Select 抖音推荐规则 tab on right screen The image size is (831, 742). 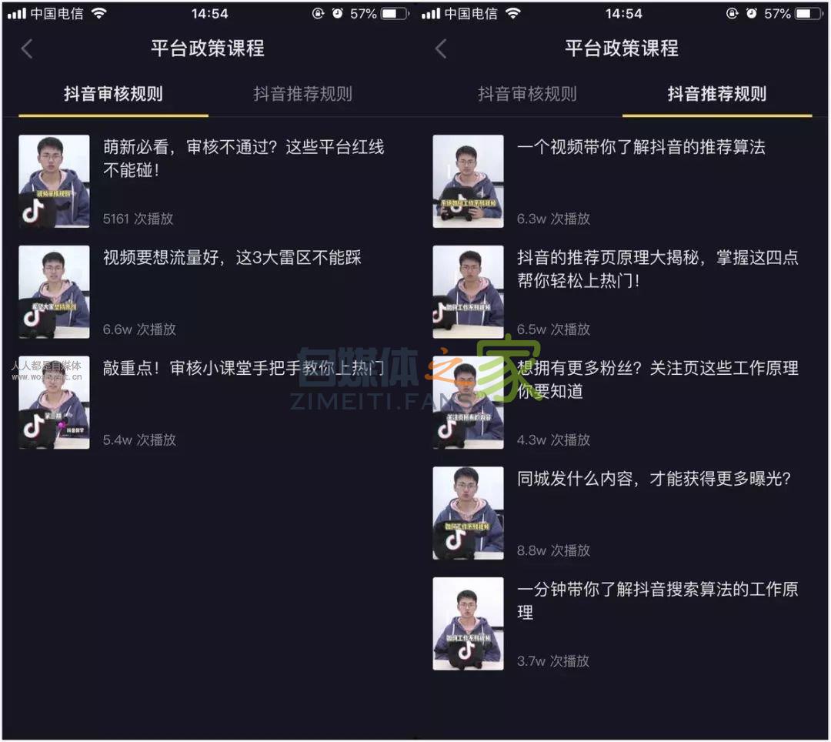coord(717,94)
